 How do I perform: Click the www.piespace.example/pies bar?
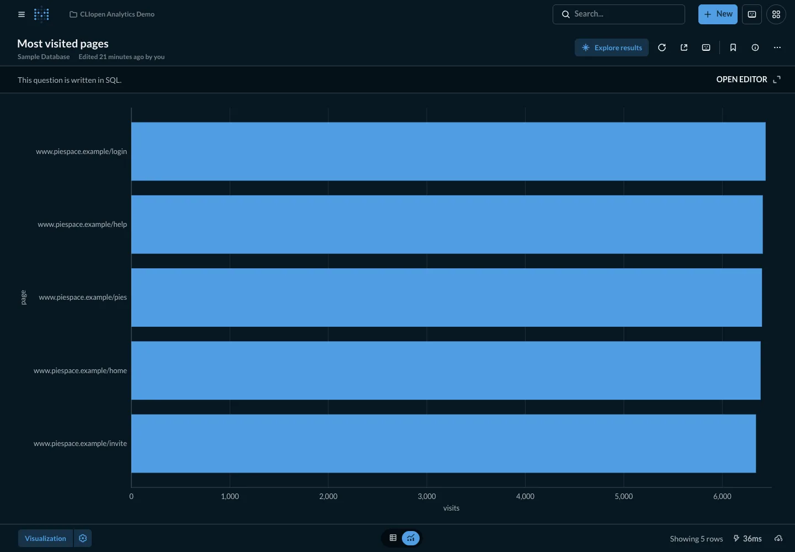[447, 298]
